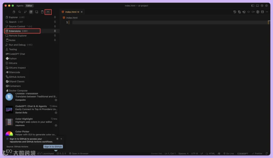This screenshot has width=273, height=158.
Task: Click index.html breadcrumb above the editor
Action: coord(72,18)
